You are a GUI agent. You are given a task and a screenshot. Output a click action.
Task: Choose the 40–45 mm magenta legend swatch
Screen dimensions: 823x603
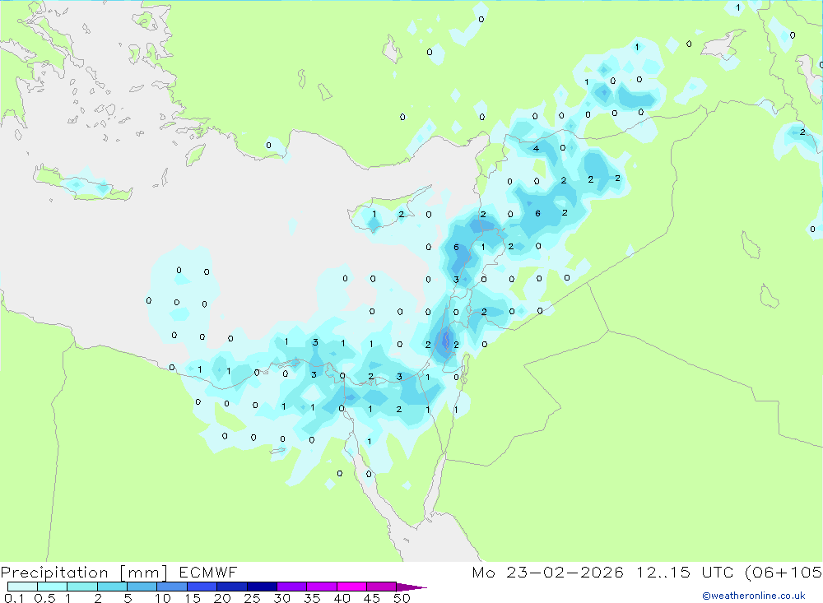coord(351,587)
